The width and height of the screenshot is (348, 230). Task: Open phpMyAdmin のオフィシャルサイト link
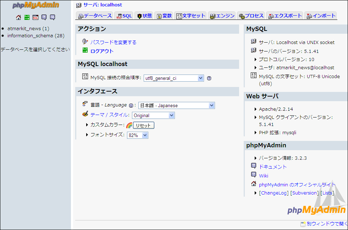click(x=297, y=185)
